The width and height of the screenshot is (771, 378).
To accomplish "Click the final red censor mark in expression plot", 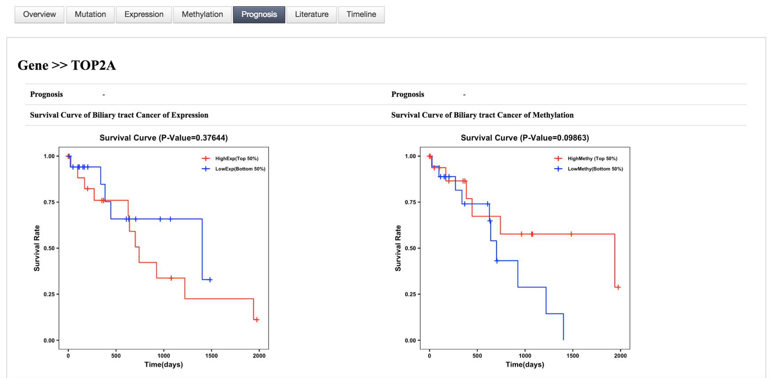I will click(256, 320).
